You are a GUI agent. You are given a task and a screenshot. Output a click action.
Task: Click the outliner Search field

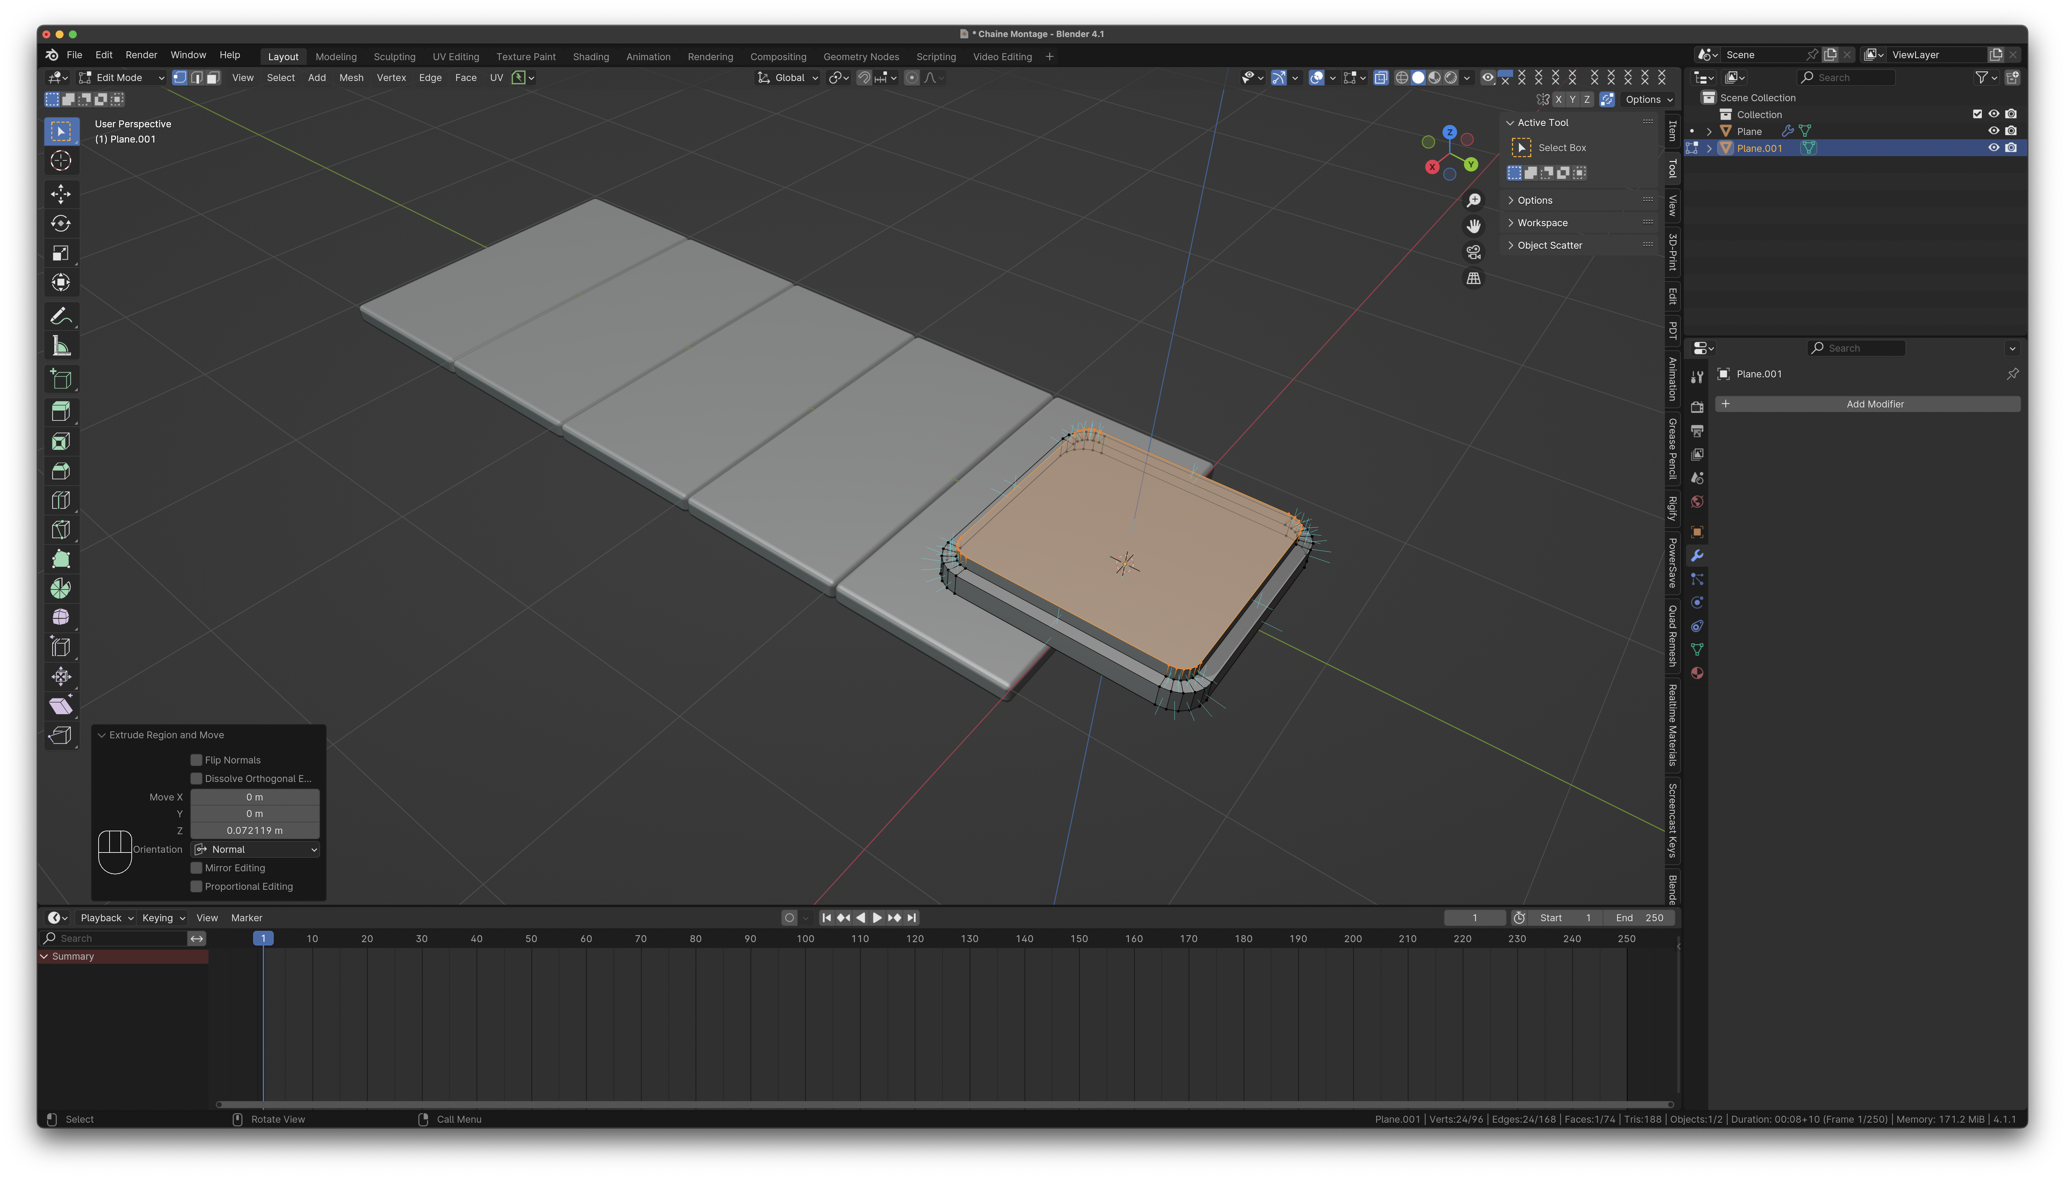[1847, 78]
